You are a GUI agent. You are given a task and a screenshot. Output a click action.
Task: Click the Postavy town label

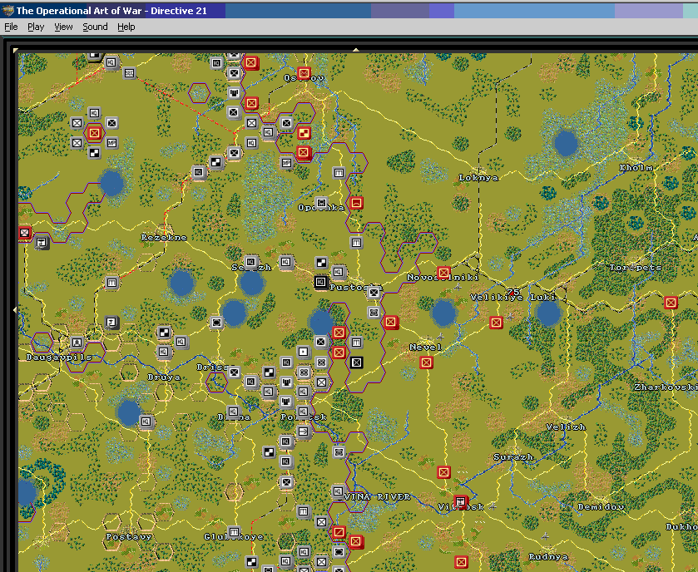(129, 537)
